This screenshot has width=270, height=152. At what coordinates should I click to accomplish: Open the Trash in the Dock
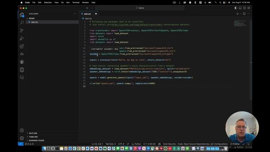click(226, 148)
